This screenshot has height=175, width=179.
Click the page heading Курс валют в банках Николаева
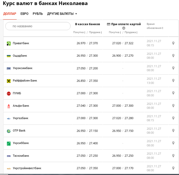pos(45,3)
